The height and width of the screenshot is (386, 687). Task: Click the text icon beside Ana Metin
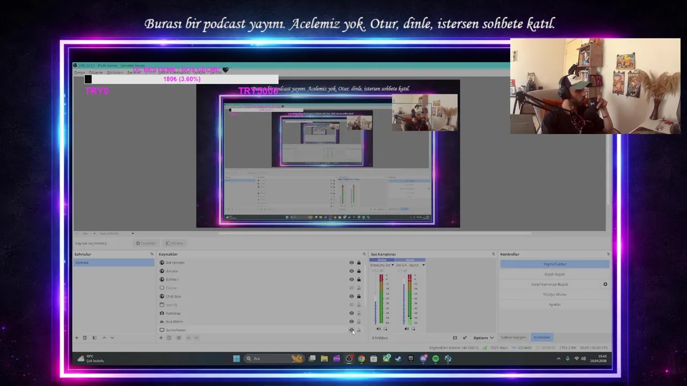coord(162,322)
